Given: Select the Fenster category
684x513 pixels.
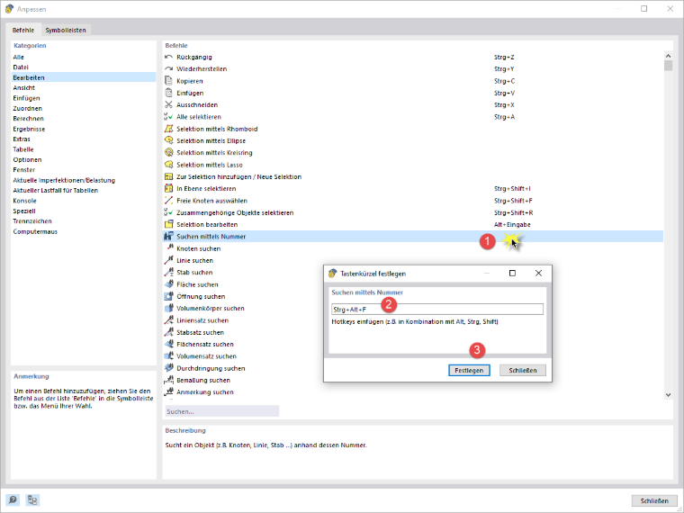Looking at the screenshot, I should tap(84, 170).
